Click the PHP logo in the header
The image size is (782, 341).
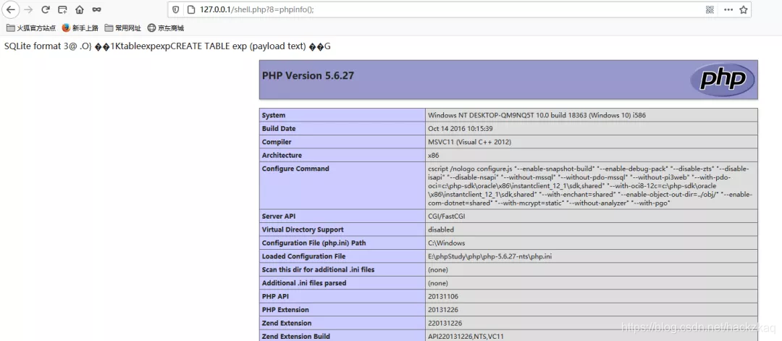(x=721, y=80)
